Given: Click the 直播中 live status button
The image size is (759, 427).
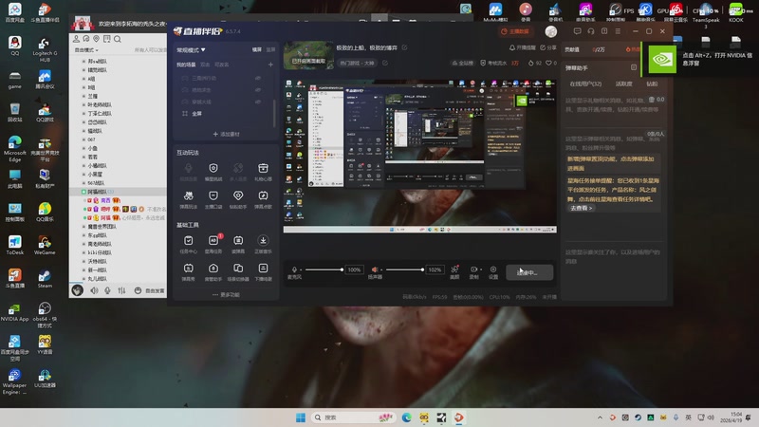Looking at the screenshot, I should click(x=529, y=272).
